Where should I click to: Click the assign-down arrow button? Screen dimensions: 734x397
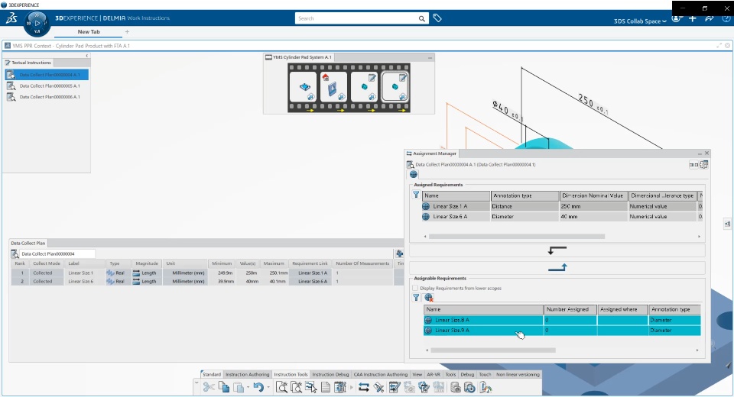tap(557, 250)
